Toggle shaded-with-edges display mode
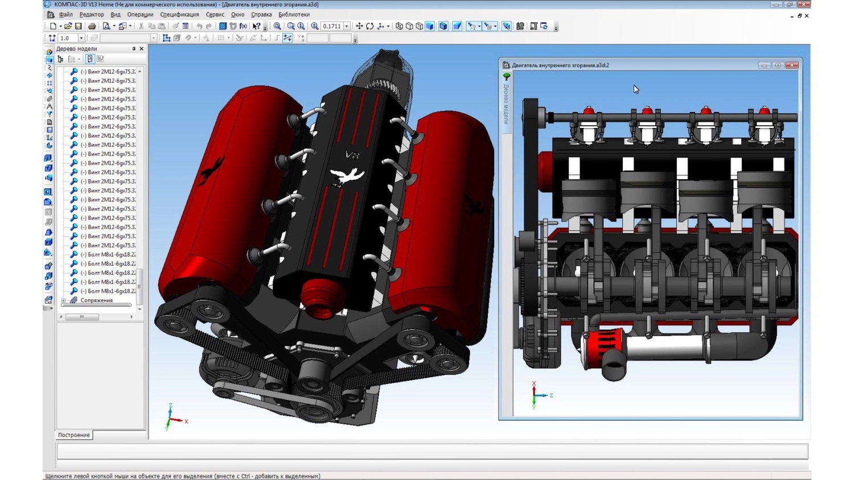Viewport: 854px width, 480px height. tap(443, 26)
